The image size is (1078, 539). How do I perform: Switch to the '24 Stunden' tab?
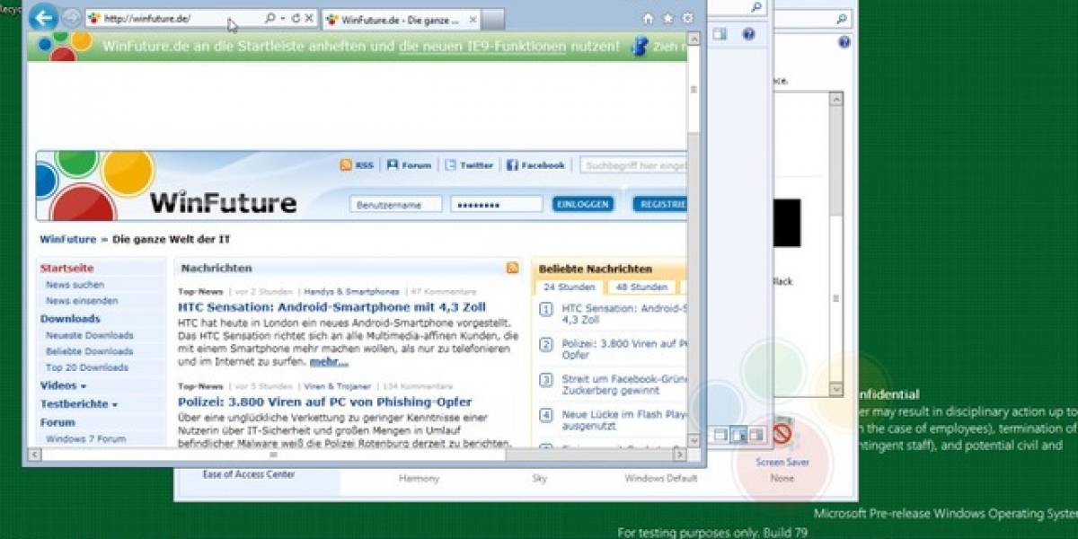click(570, 287)
